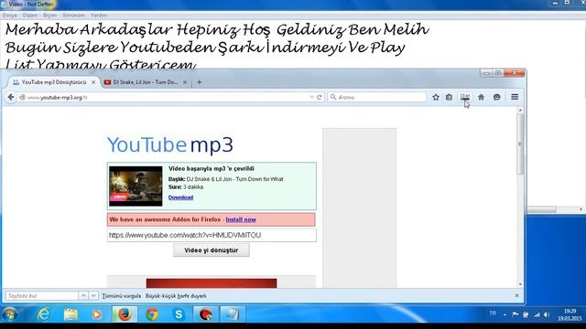Open the volume speaker tray icon
Screen dimensions: 586x329
[x=547, y=314]
